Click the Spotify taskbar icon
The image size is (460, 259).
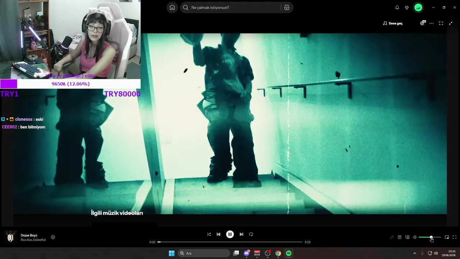click(x=289, y=253)
